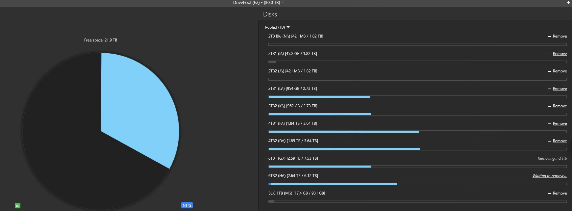The height and width of the screenshot is (211, 572).
Task: Remove the 2TB Blu (N:\) disk
Action: [560, 36]
